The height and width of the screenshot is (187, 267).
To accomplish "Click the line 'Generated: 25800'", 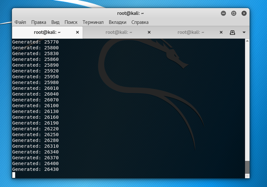I will [35, 48].
